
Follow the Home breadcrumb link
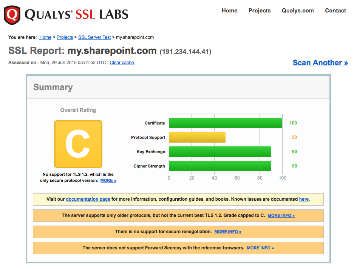click(45, 37)
